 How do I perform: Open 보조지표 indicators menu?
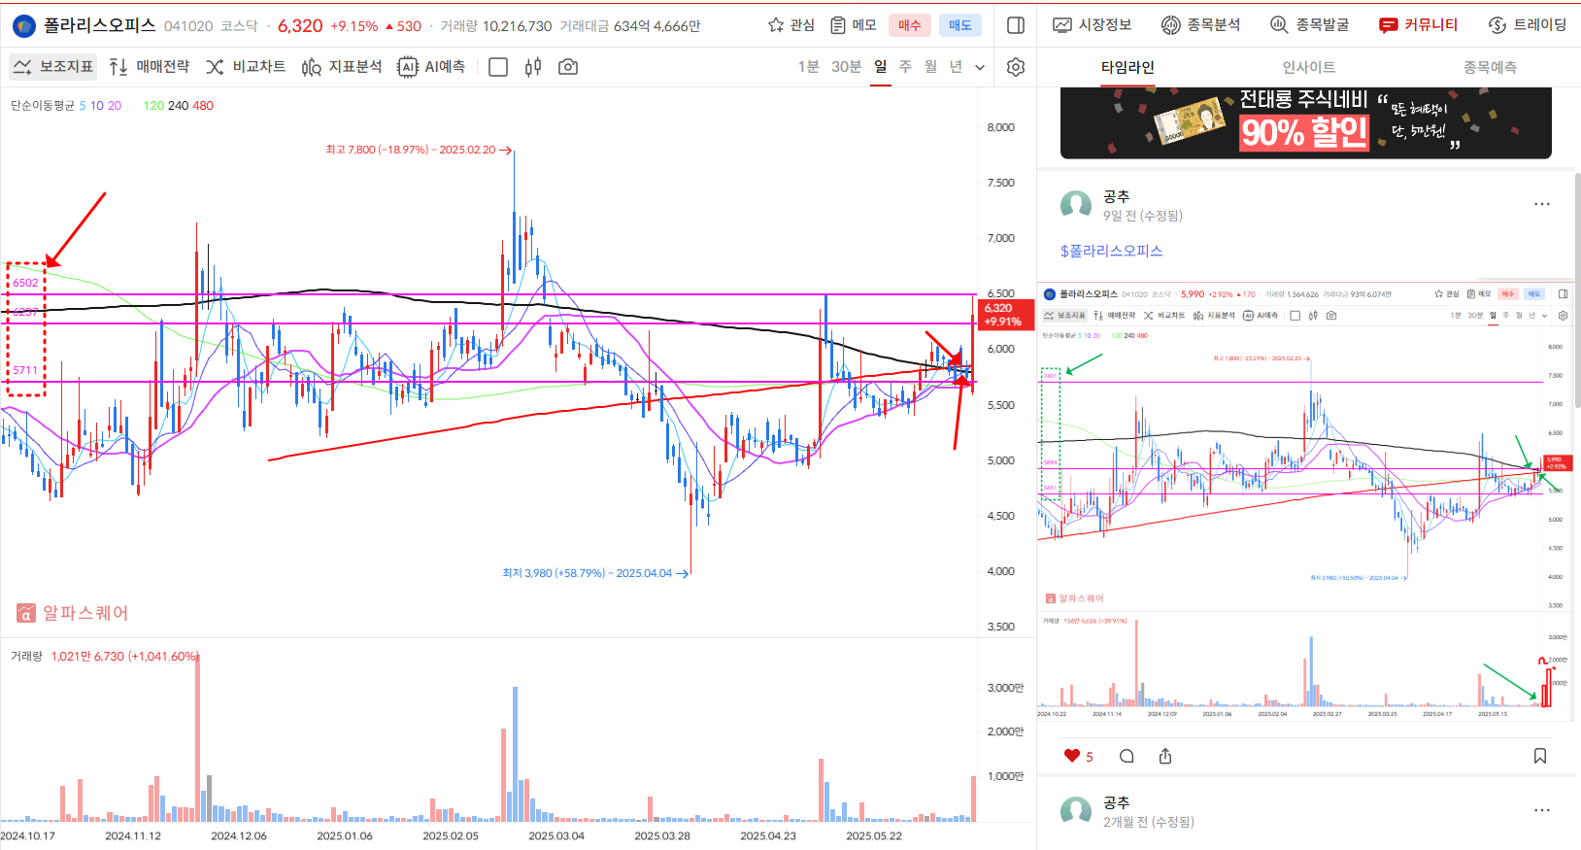53,67
